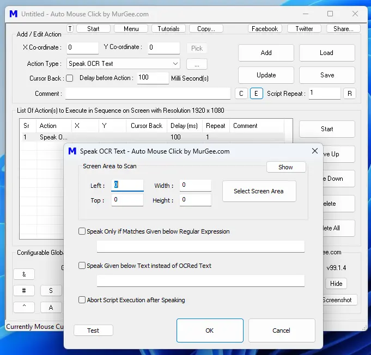Enable Speak Only if Matches Regular Expression

(x=82, y=231)
